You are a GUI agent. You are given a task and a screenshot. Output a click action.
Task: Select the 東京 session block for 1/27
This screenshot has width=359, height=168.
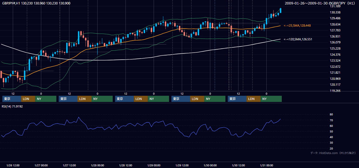click(x=68, y=99)
